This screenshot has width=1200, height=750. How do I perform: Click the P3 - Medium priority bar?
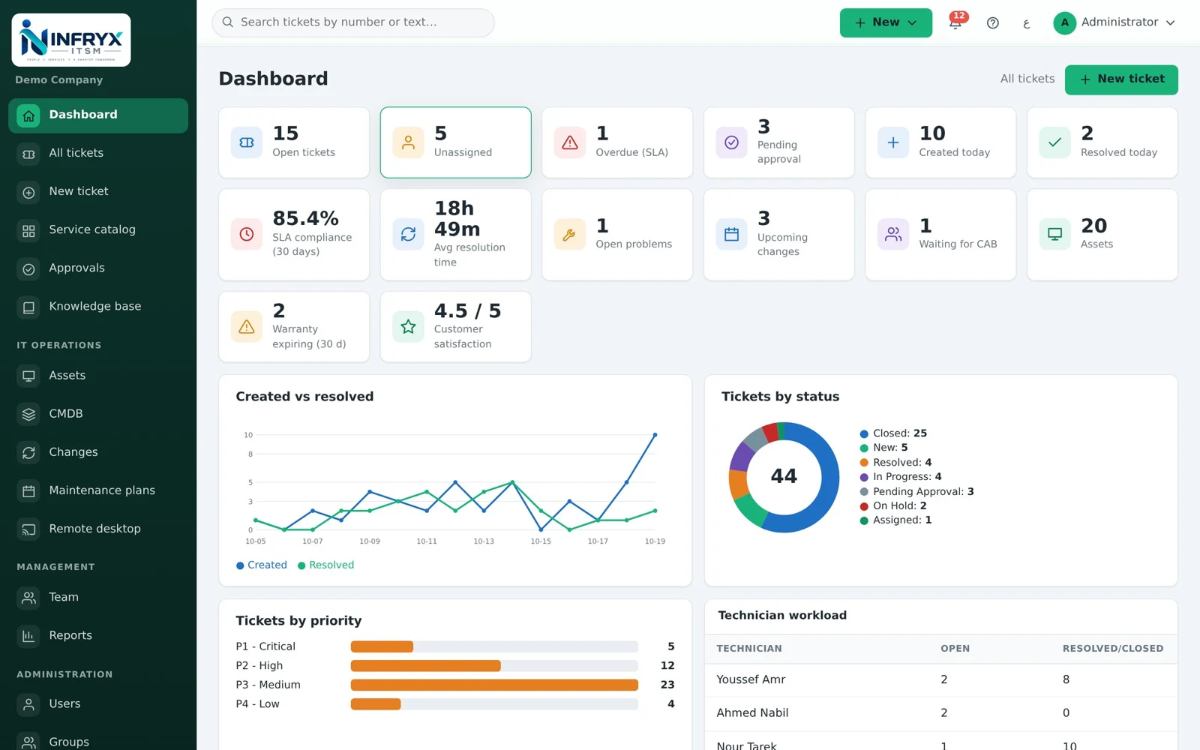pos(494,685)
